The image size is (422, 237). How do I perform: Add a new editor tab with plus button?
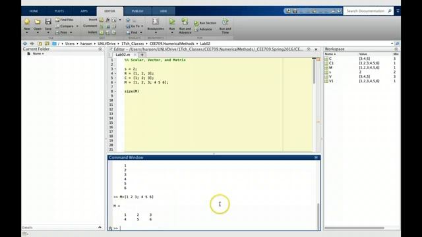(x=142, y=55)
